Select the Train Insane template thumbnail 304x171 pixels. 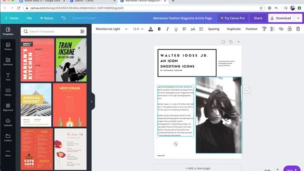71,60
